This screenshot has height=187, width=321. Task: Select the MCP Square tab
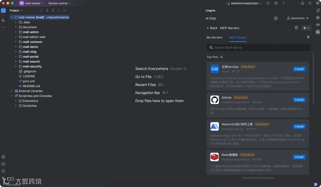(237, 37)
